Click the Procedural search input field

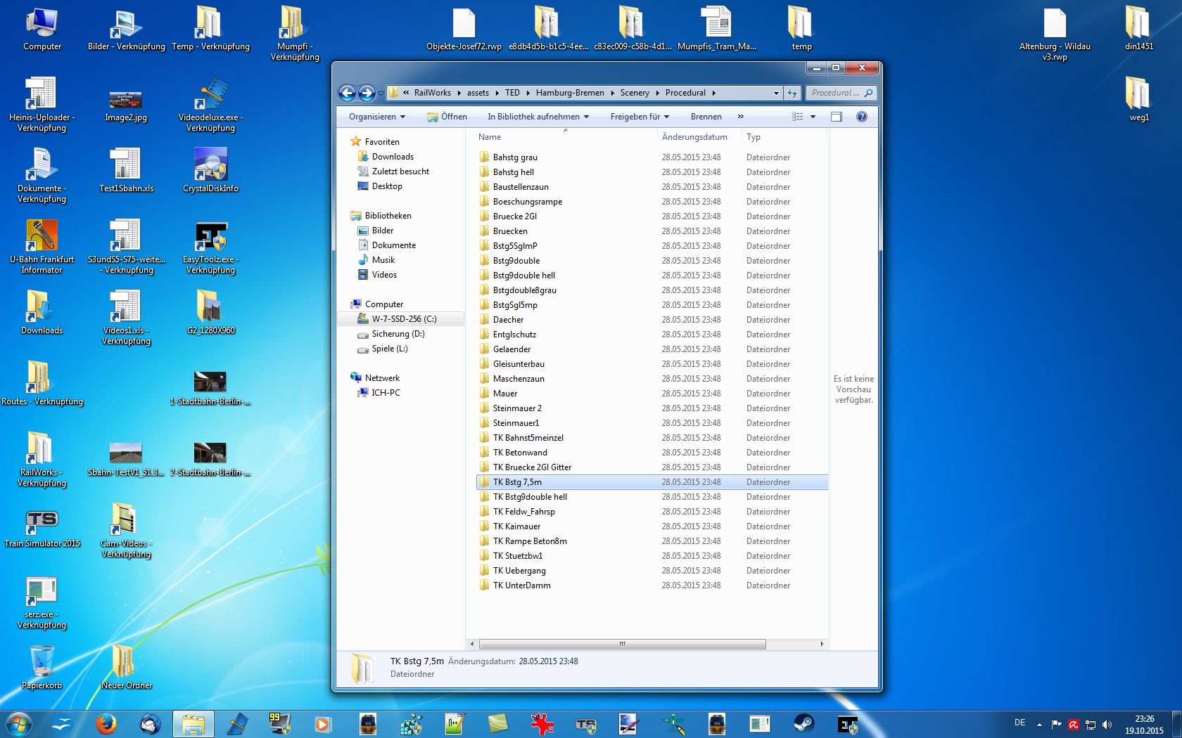coord(835,93)
